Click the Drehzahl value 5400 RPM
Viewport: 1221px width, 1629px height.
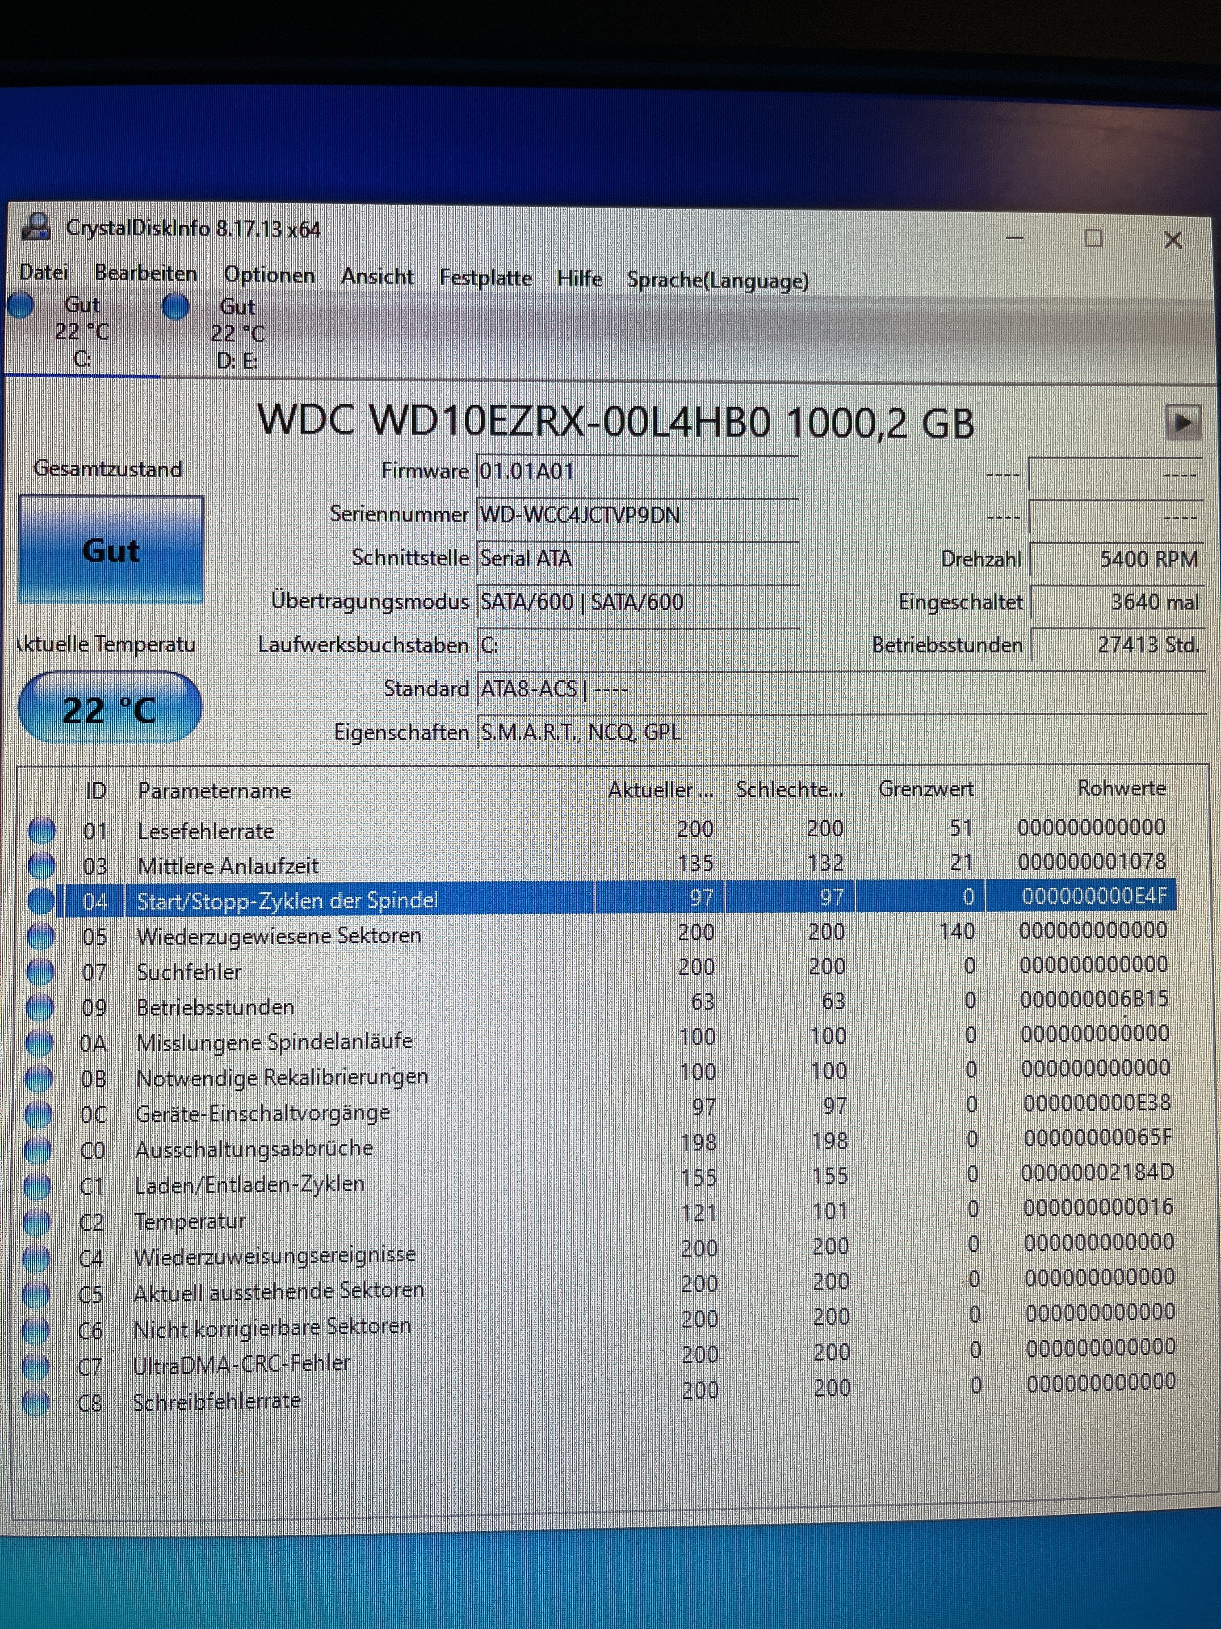coord(1116,560)
